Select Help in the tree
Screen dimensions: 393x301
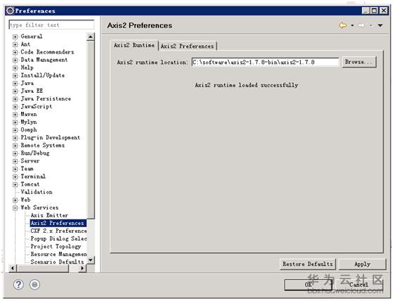pyautogui.click(x=27, y=68)
